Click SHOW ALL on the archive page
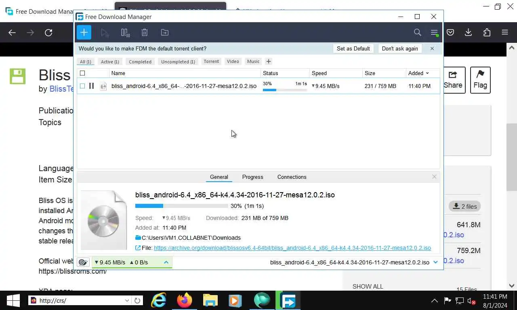The width and height of the screenshot is (517, 310). pos(368,286)
